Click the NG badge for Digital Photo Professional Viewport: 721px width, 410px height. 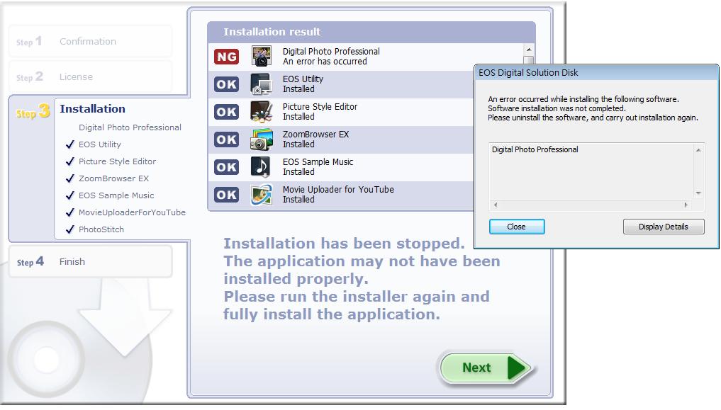point(226,57)
